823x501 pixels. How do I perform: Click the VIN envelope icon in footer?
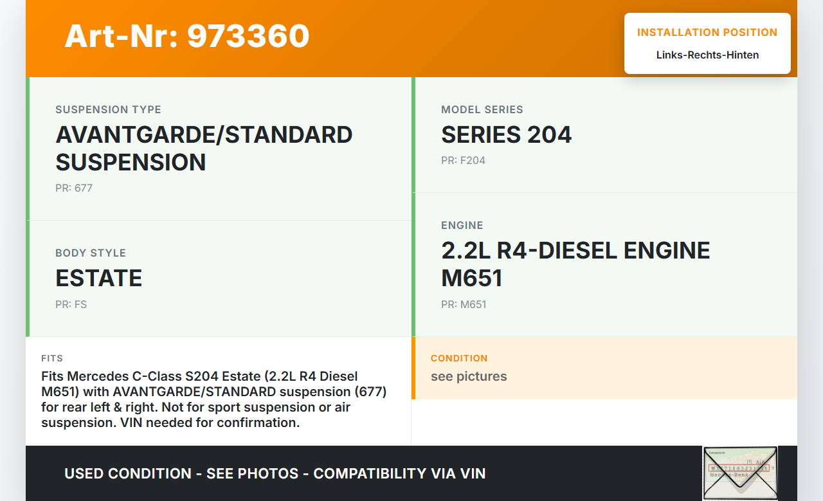coord(739,473)
